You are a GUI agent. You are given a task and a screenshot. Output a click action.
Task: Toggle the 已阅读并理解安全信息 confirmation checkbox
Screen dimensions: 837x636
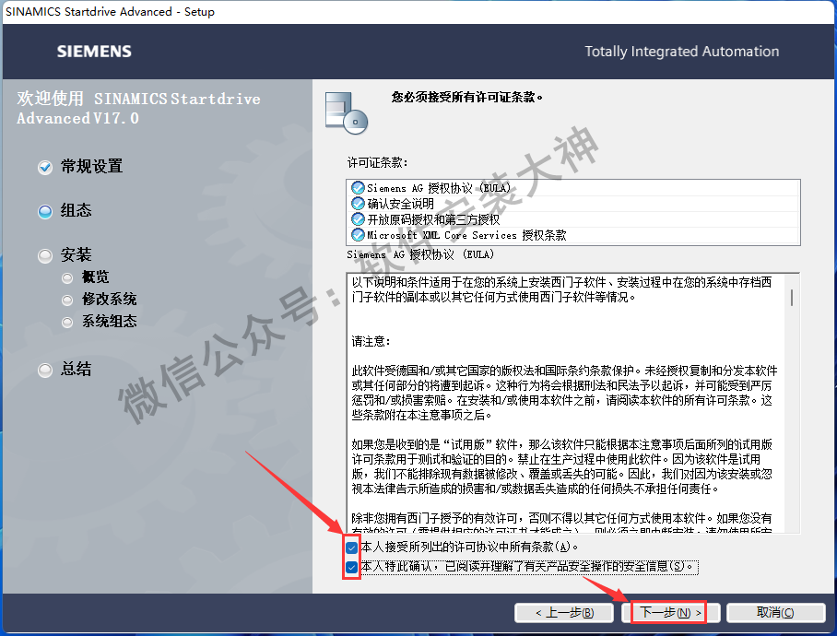click(x=351, y=567)
